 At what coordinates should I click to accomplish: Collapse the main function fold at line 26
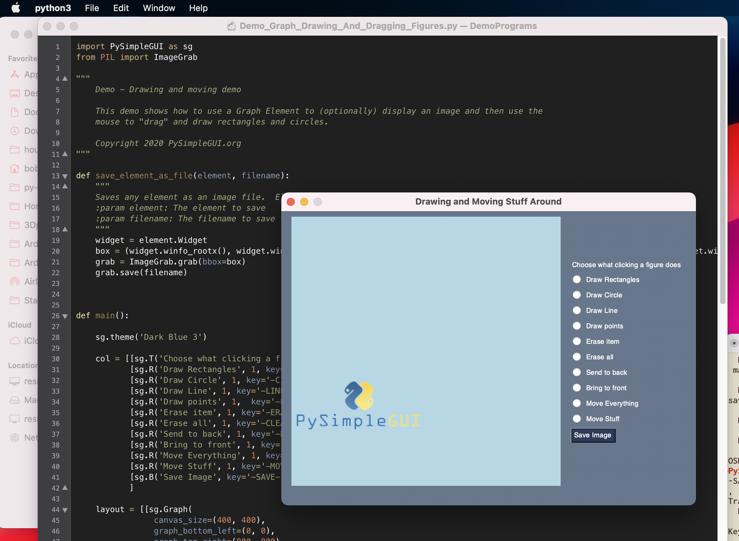(65, 316)
